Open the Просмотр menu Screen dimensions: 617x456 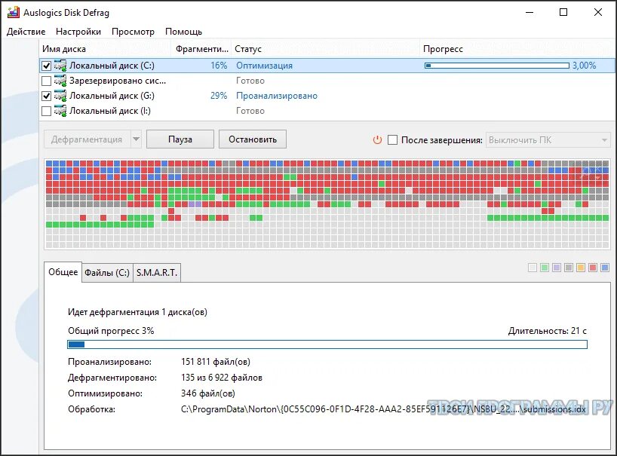[x=133, y=32]
